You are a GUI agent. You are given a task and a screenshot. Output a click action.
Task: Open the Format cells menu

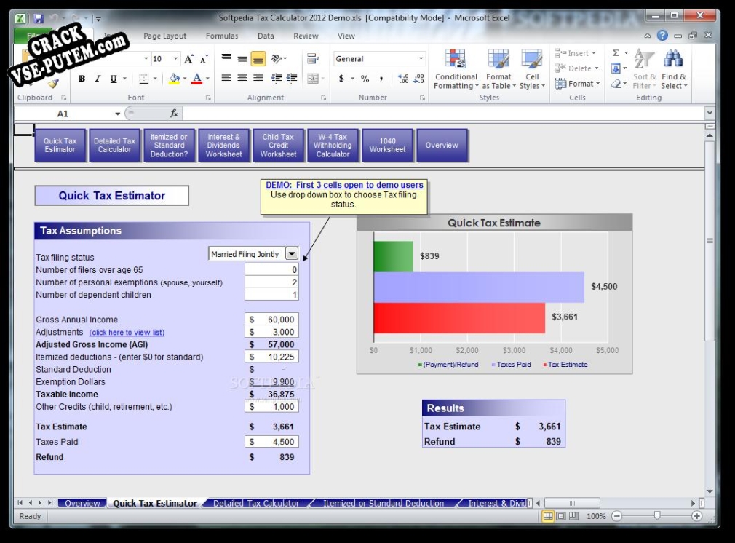[578, 84]
